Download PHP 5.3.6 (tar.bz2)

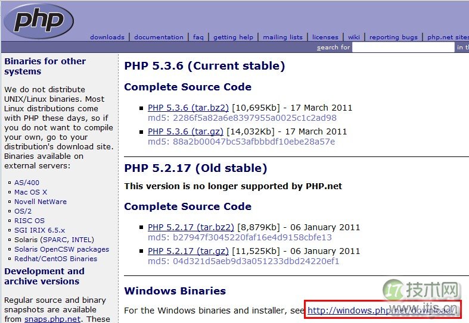coord(188,108)
